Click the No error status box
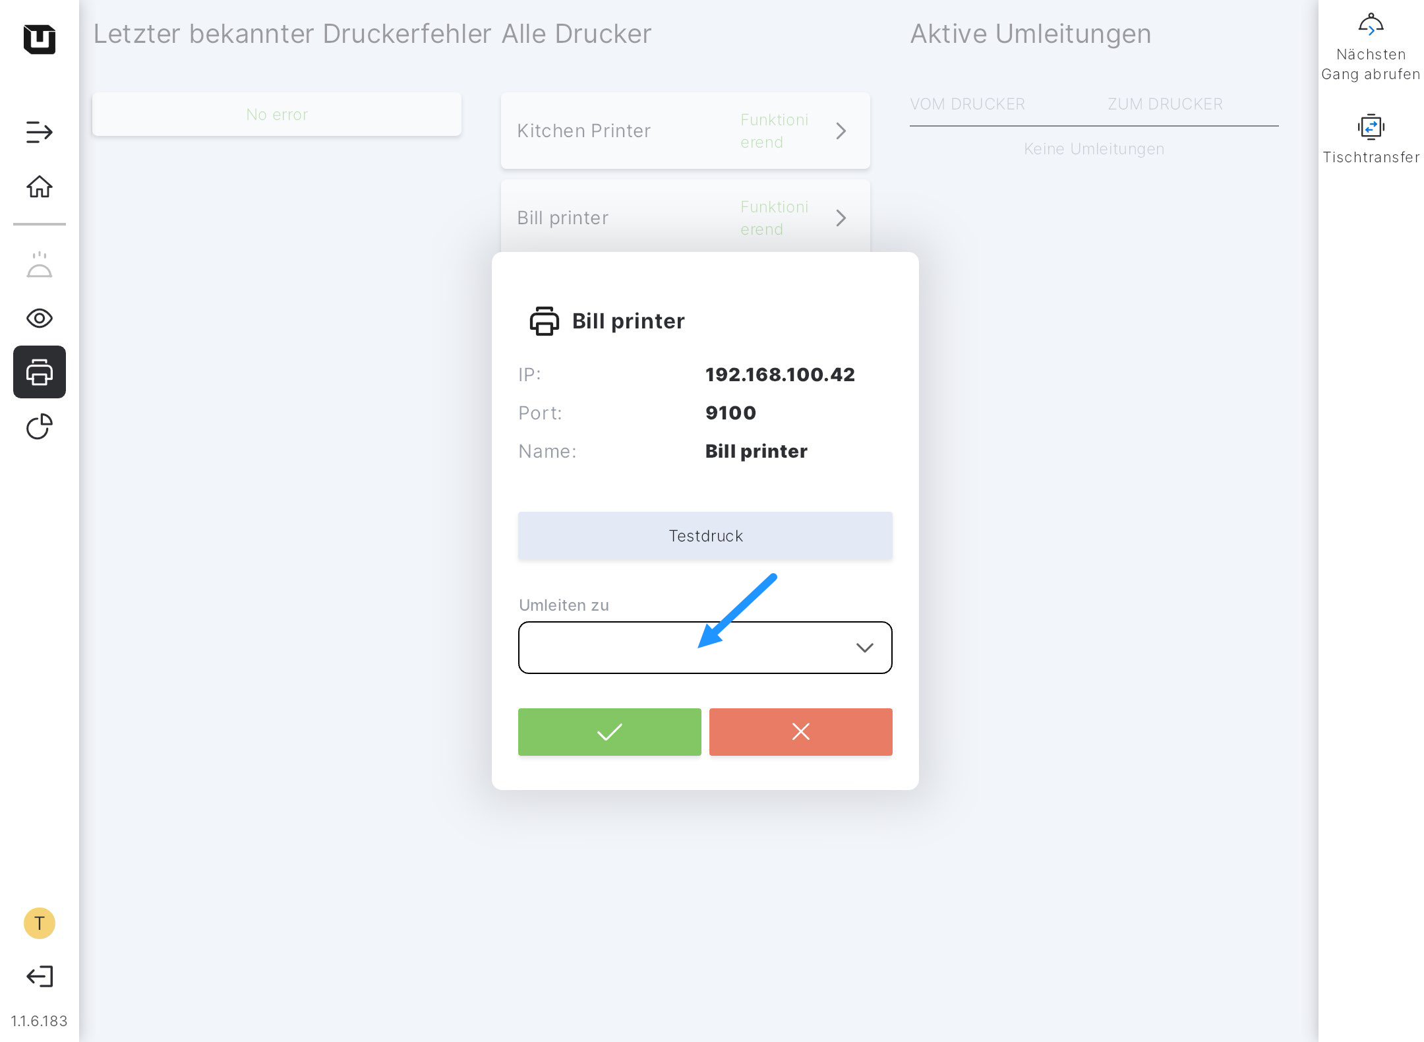The image size is (1424, 1042). pyautogui.click(x=277, y=115)
